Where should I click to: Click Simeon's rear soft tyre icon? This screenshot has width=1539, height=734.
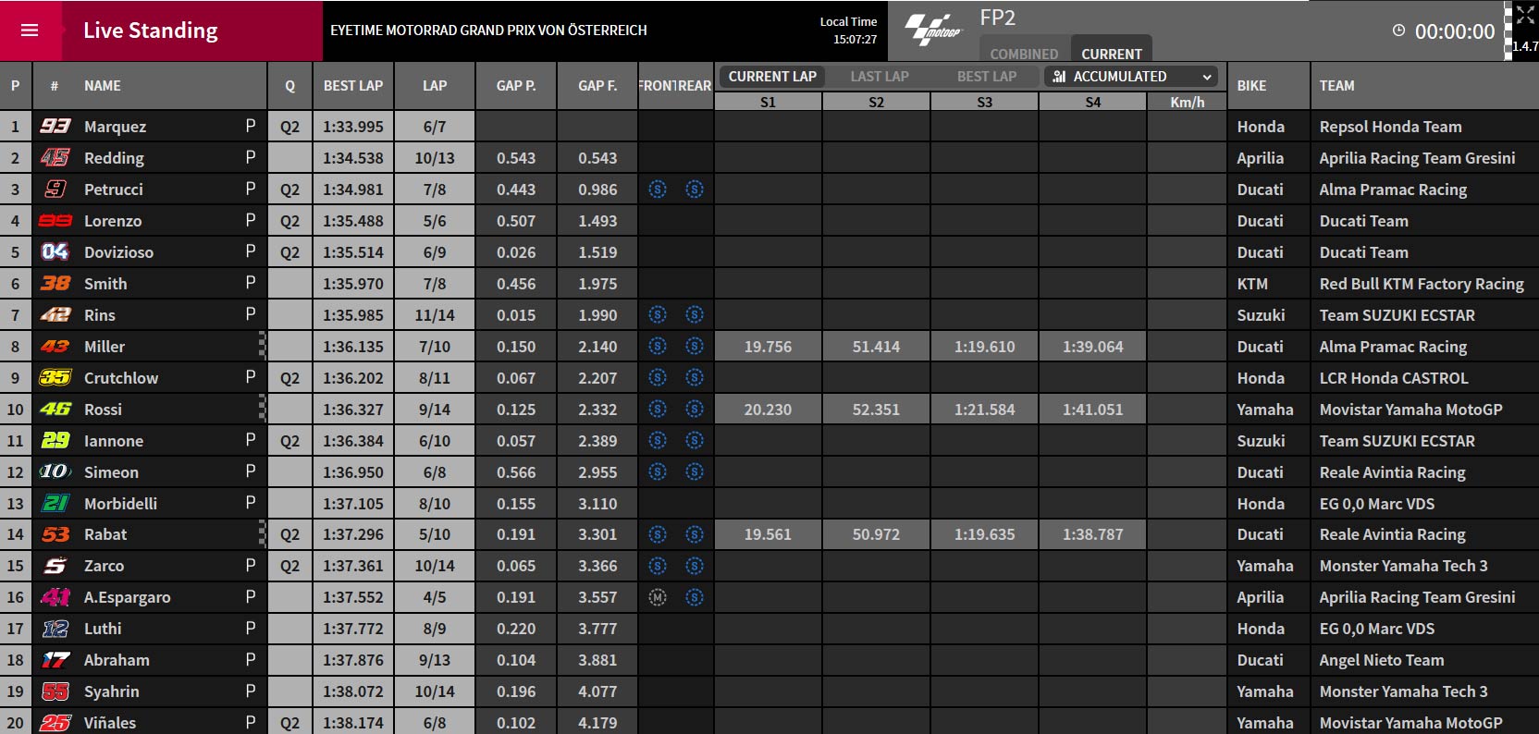point(695,472)
